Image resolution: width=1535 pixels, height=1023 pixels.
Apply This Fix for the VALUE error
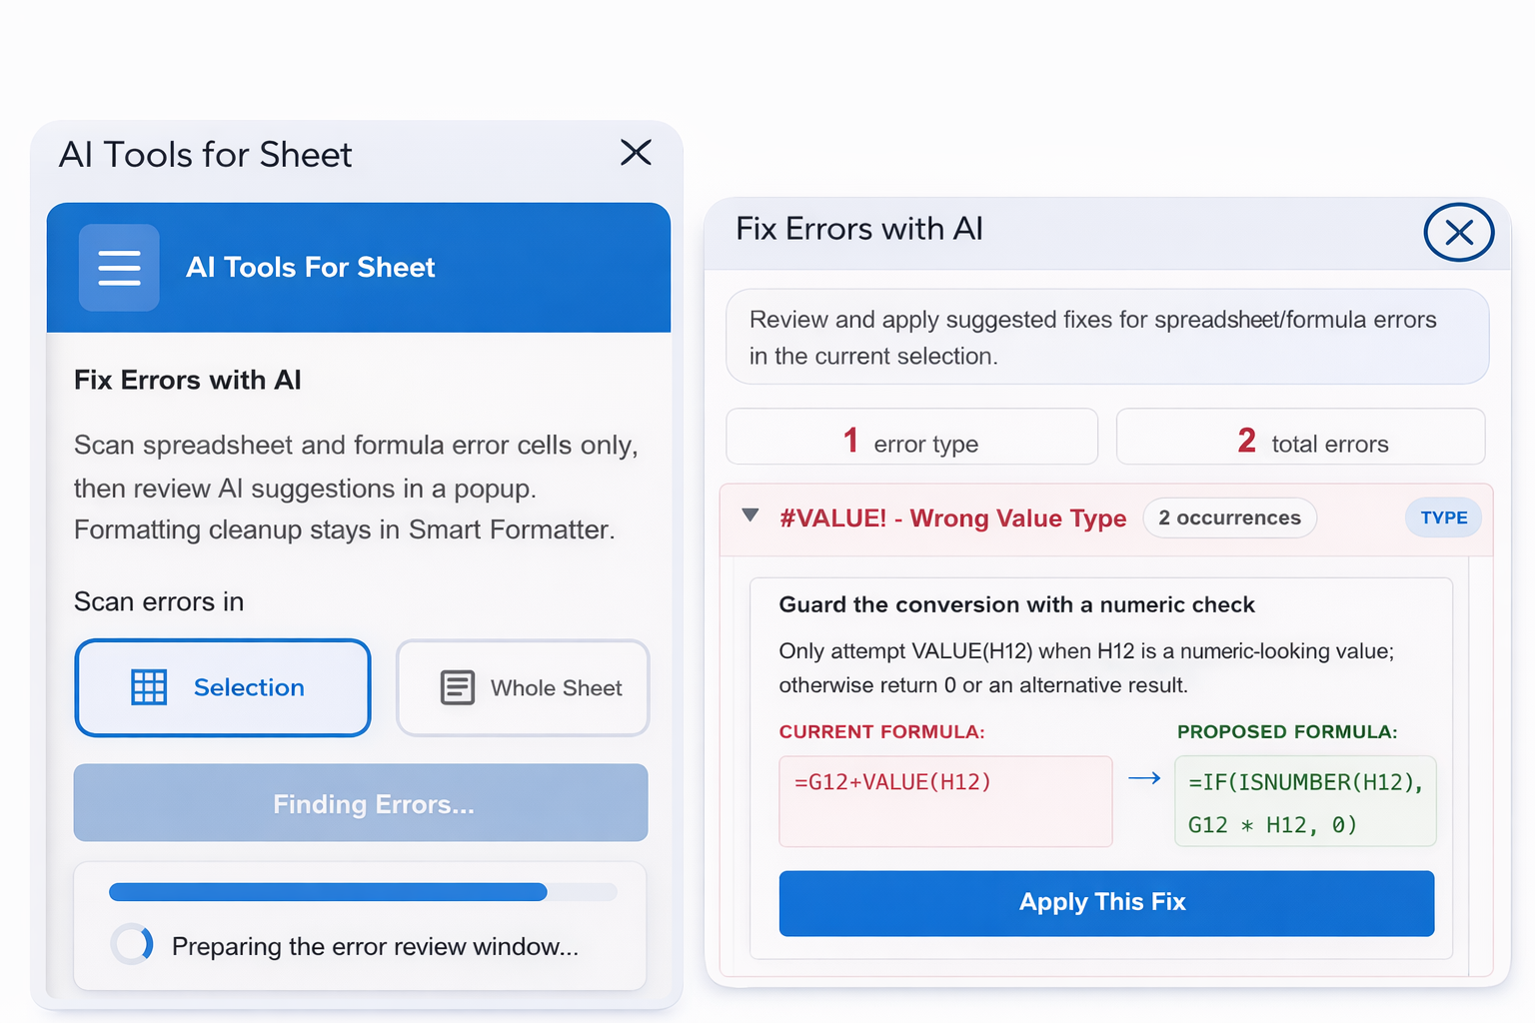pos(1106,903)
